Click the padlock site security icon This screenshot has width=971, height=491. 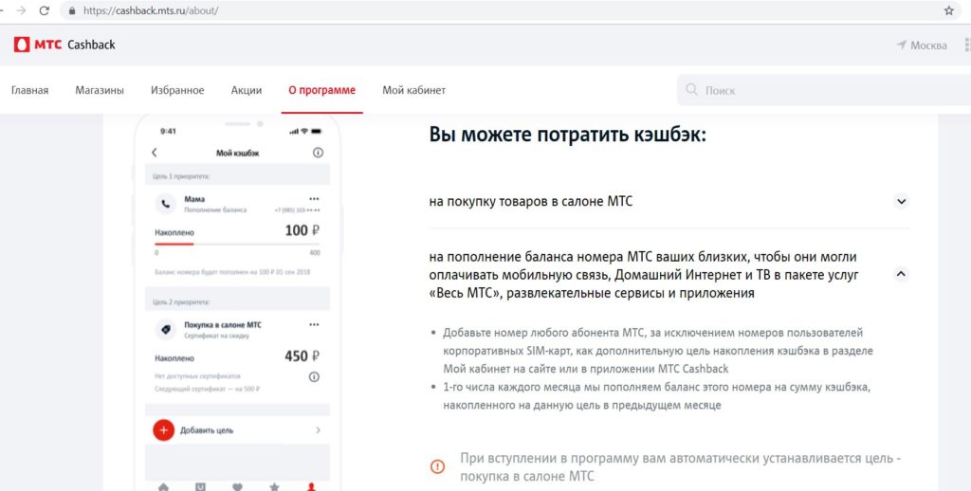tap(72, 10)
